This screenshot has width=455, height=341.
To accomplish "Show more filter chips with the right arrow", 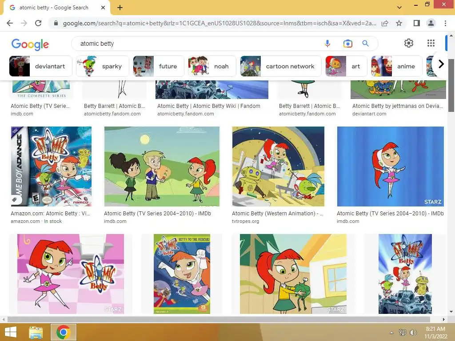I will [x=441, y=64].
